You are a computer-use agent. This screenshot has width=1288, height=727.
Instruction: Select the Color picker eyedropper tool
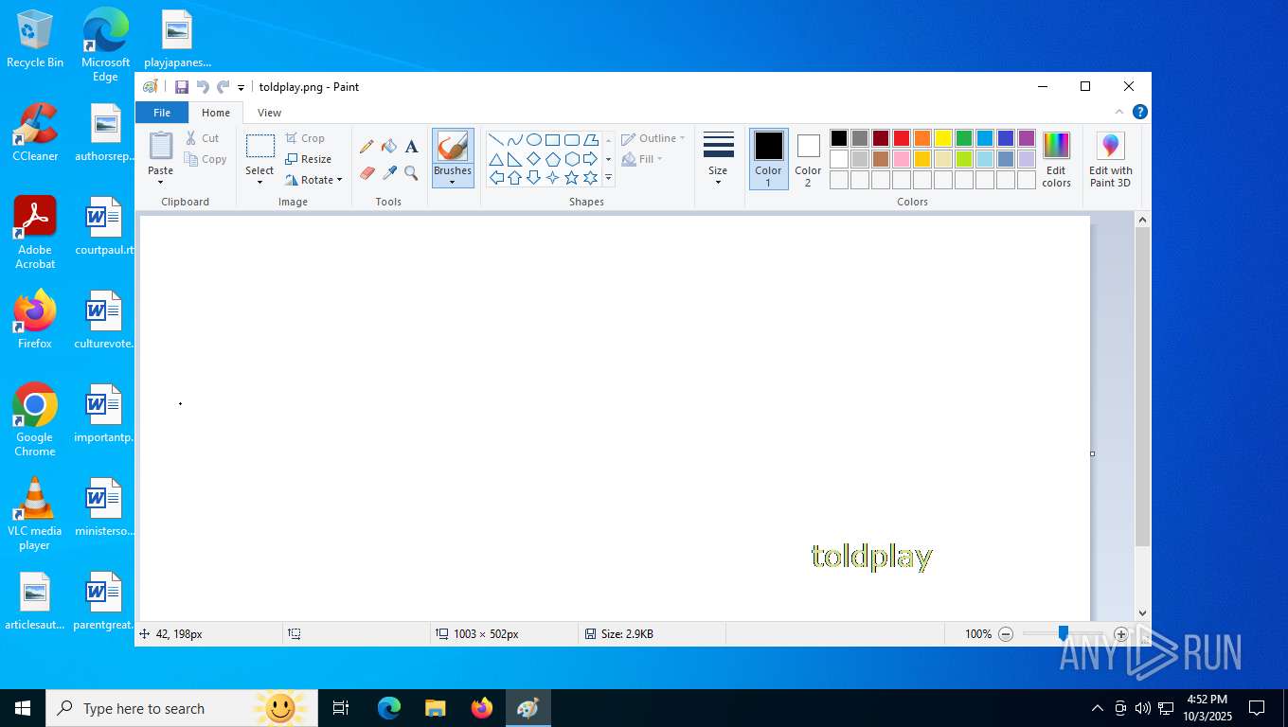coord(389,173)
